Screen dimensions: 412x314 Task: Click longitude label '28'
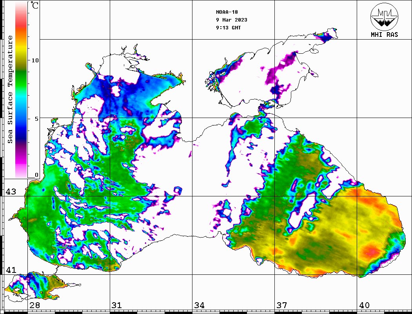[x=34, y=305]
